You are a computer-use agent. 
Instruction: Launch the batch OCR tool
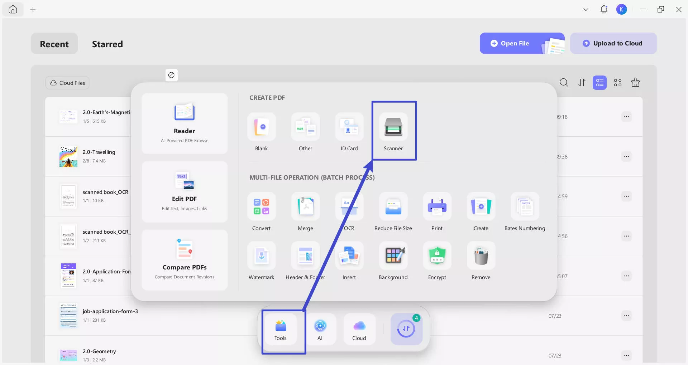click(349, 207)
